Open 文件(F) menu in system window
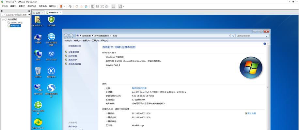The image size is (299, 130). (x=68, y=40)
